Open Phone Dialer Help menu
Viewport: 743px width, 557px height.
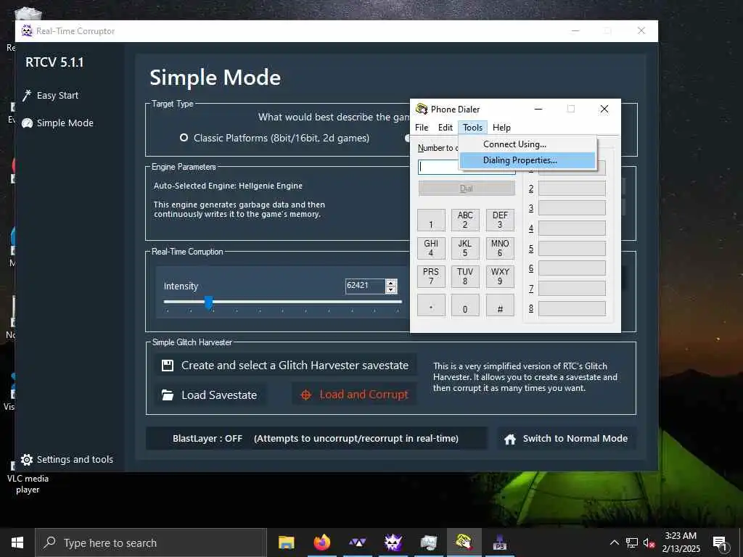tap(501, 128)
